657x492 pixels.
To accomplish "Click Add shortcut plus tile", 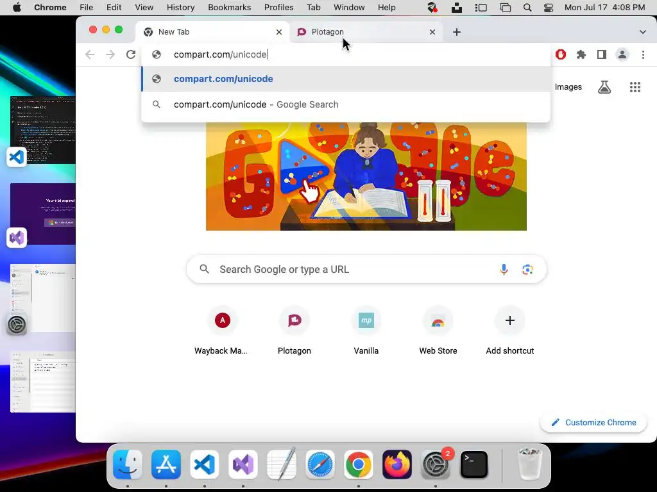I will pos(510,331).
